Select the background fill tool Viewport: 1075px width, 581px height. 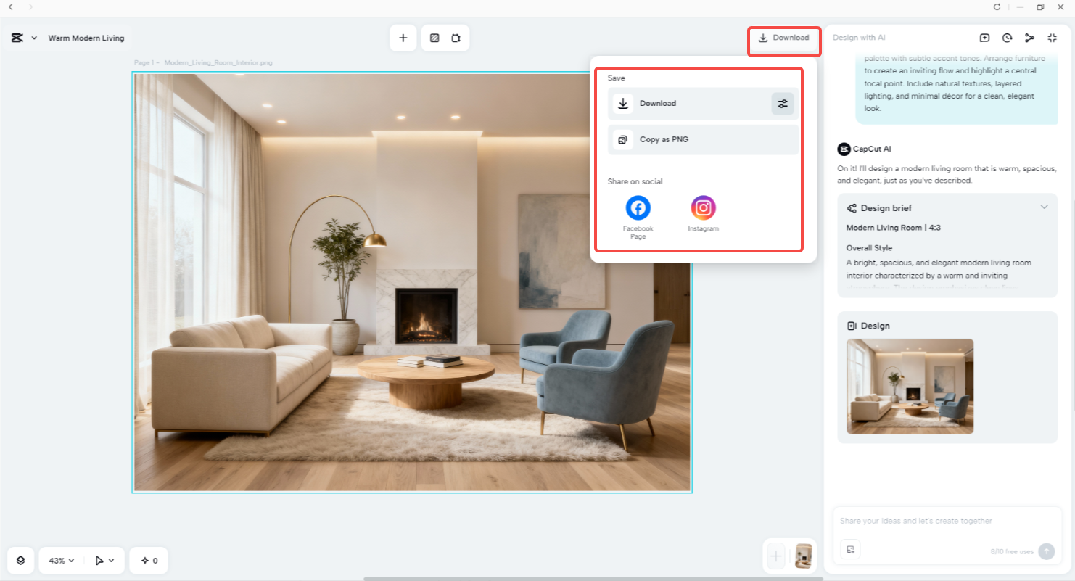pyautogui.click(x=434, y=37)
